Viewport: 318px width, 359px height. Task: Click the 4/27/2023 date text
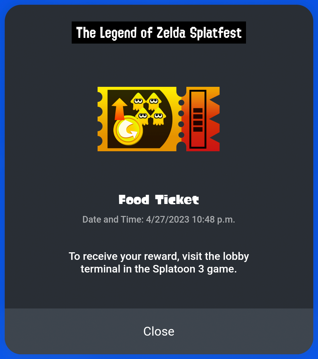167,219
